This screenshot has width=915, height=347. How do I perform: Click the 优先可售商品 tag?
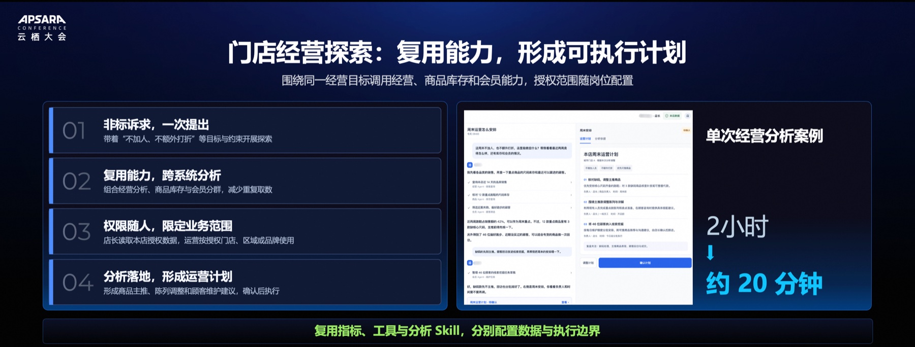624,168
